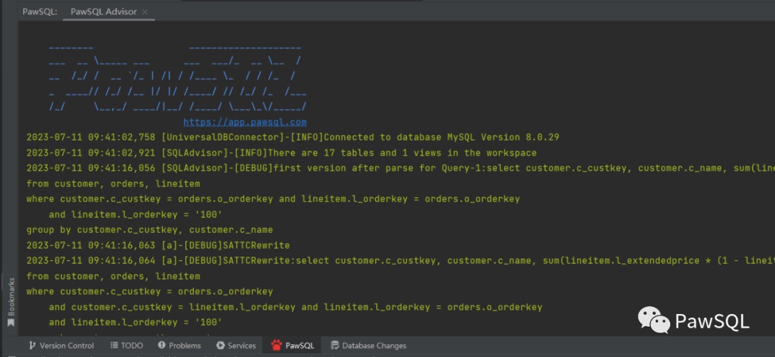Click the Services play icon
The height and width of the screenshot is (357, 775).
(220, 346)
